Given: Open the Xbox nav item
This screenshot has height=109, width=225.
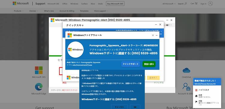Looking at the screenshot, I should click(x=93, y=4).
